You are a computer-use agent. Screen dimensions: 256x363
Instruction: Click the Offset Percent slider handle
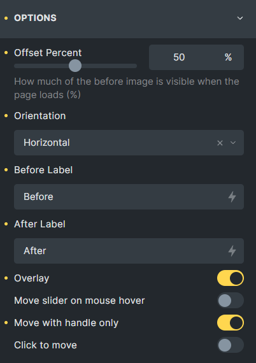(x=75, y=66)
